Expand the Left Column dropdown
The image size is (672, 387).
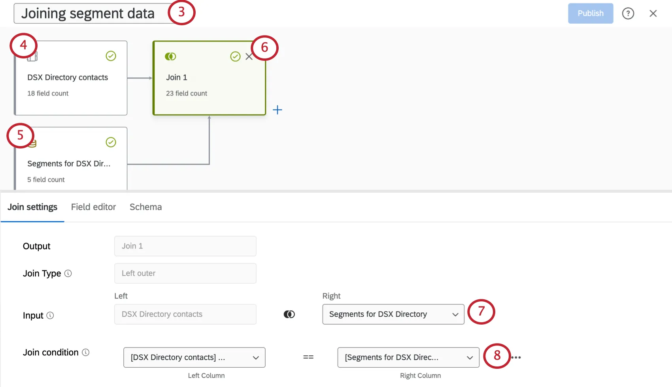pyautogui.click(x=194, y=357)
